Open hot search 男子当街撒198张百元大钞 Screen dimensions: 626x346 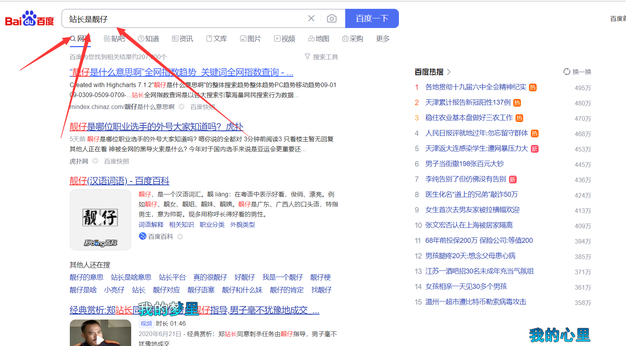pos(465,164)
